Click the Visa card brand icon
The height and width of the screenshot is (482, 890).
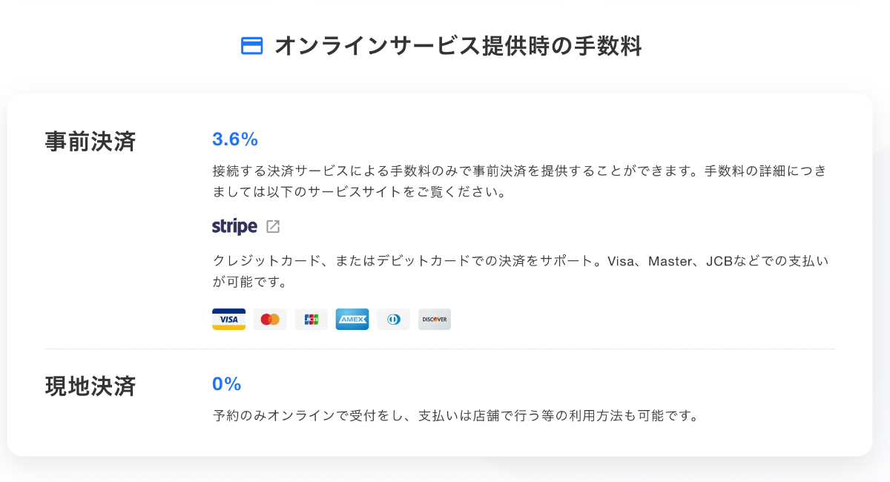(x=228, y=319)
